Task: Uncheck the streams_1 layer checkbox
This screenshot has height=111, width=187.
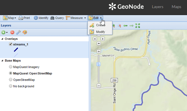Action: [11, 44]
